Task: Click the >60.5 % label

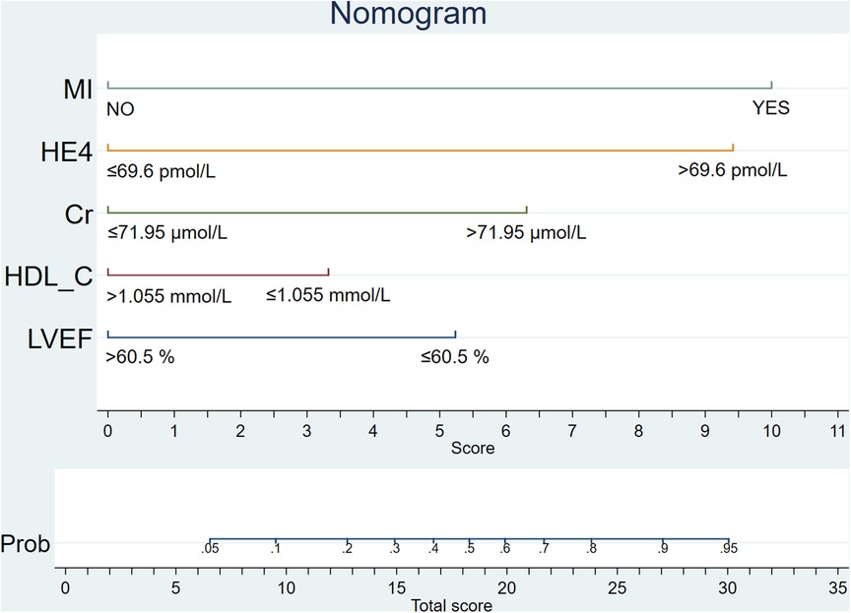Action: [x=141, y=357]
